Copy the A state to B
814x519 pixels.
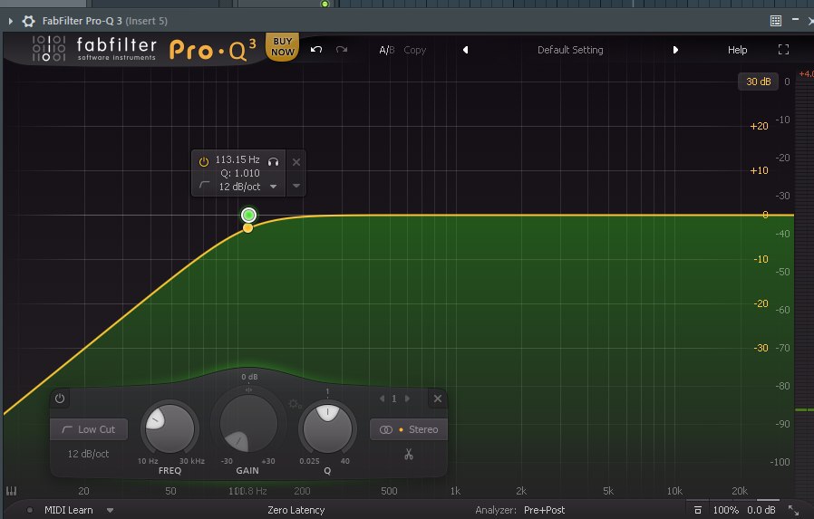415,50
